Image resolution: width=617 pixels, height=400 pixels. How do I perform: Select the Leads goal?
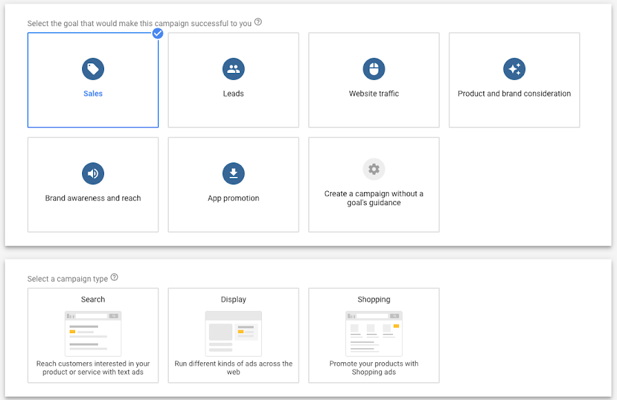pos(233,80)
